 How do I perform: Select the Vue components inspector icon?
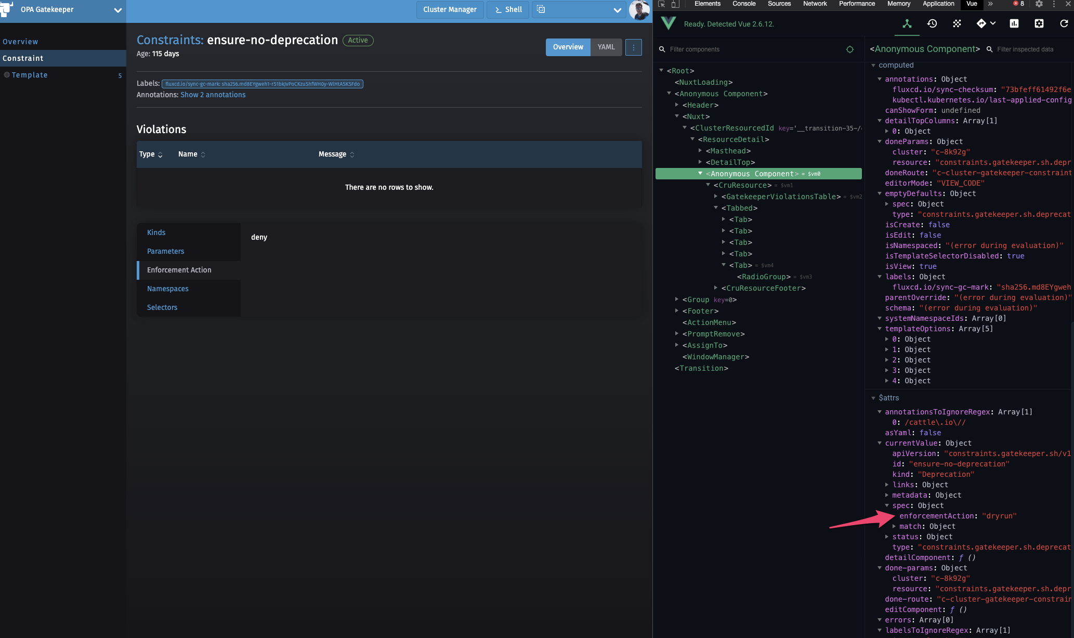click(907, 24)
